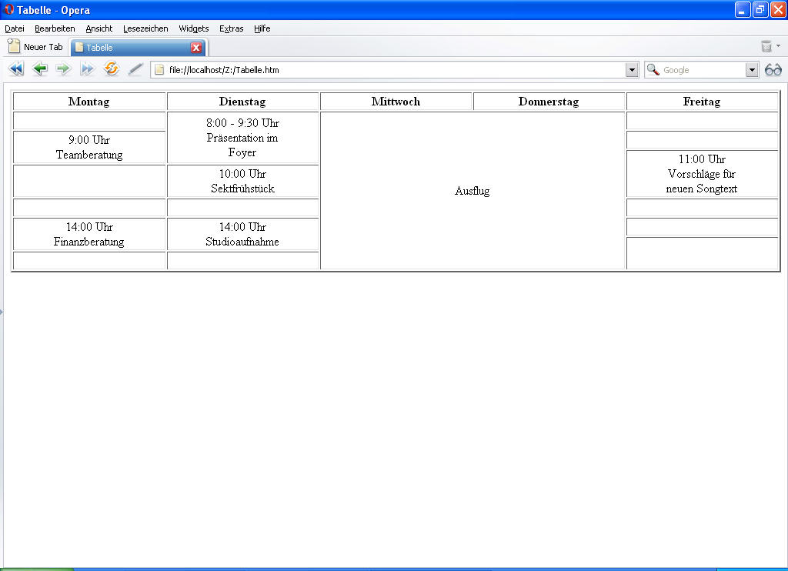
Task: Open the Lesezeichen menu
Action: coord(145,28)
